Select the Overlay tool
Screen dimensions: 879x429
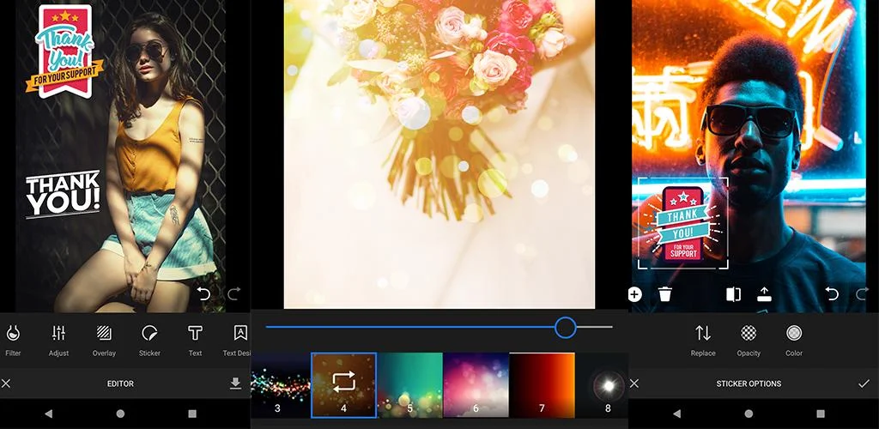pyautogui.click(x=104, y=339)
